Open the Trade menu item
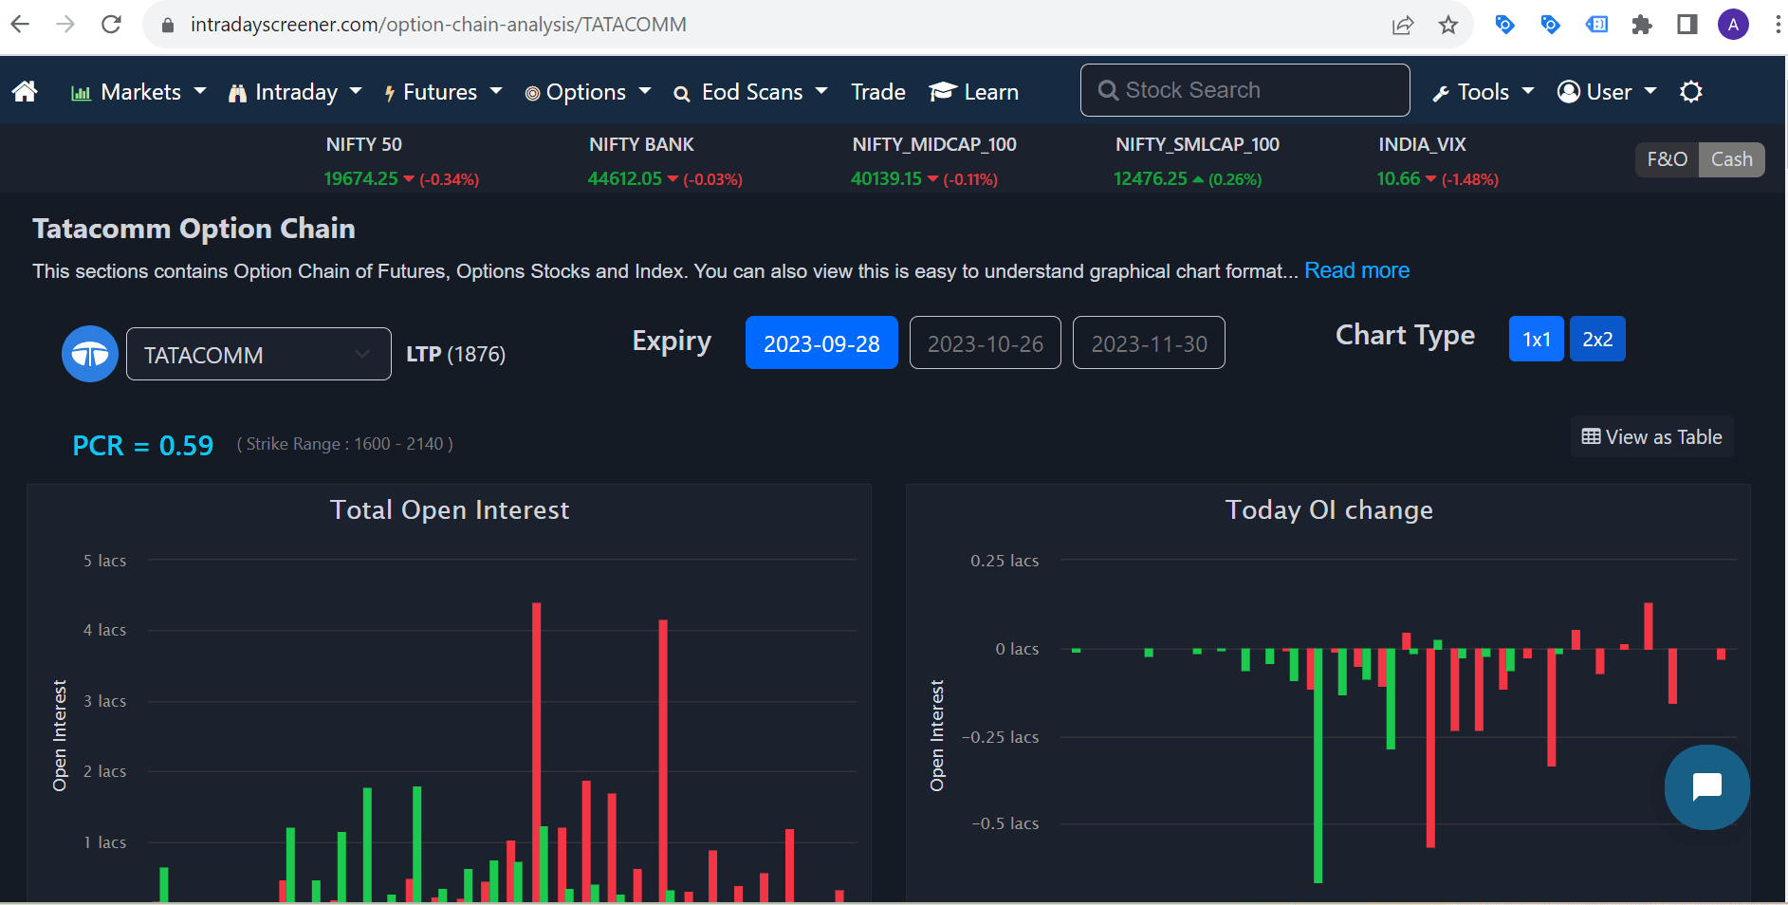 tap(877, 91)
